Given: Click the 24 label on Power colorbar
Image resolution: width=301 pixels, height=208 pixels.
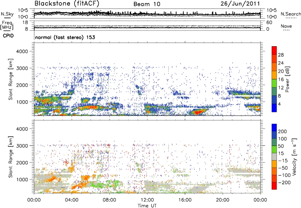Looking at the screenshot, I should pos(281,63).
